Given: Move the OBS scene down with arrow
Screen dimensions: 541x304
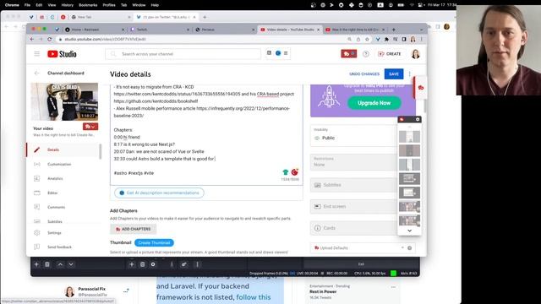Looking at the screenshot, I should point(71,264).
